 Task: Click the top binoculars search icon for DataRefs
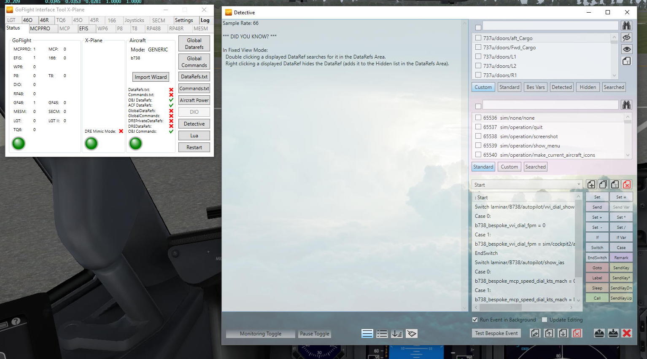[x=626, y=26]
